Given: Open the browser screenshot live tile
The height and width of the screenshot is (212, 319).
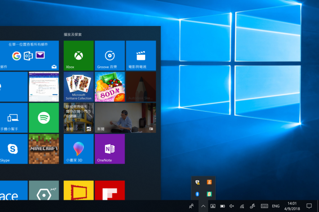Looking at the screenshot, I should coord(44,87).
